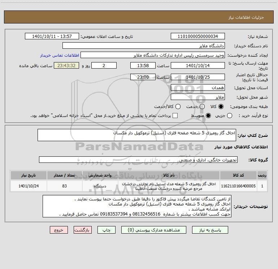
Task: Click the price validity date 1401/10/25
Action: (x=198, y=77)
